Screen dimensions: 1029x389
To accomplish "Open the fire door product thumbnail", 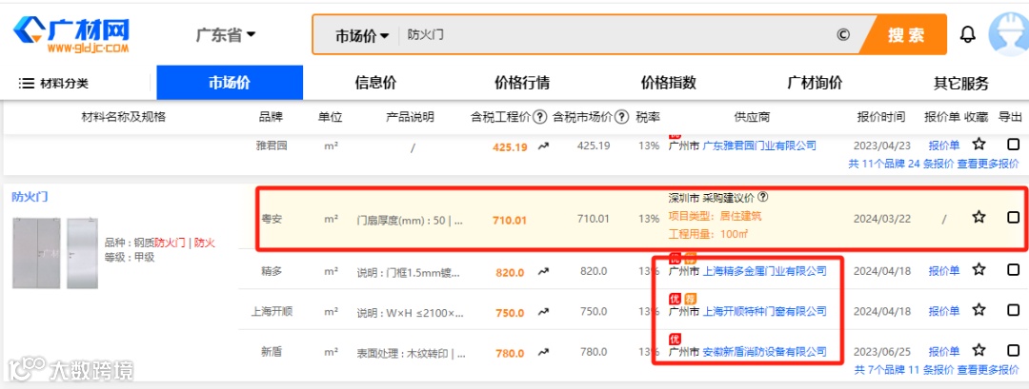I will (54, 252).
